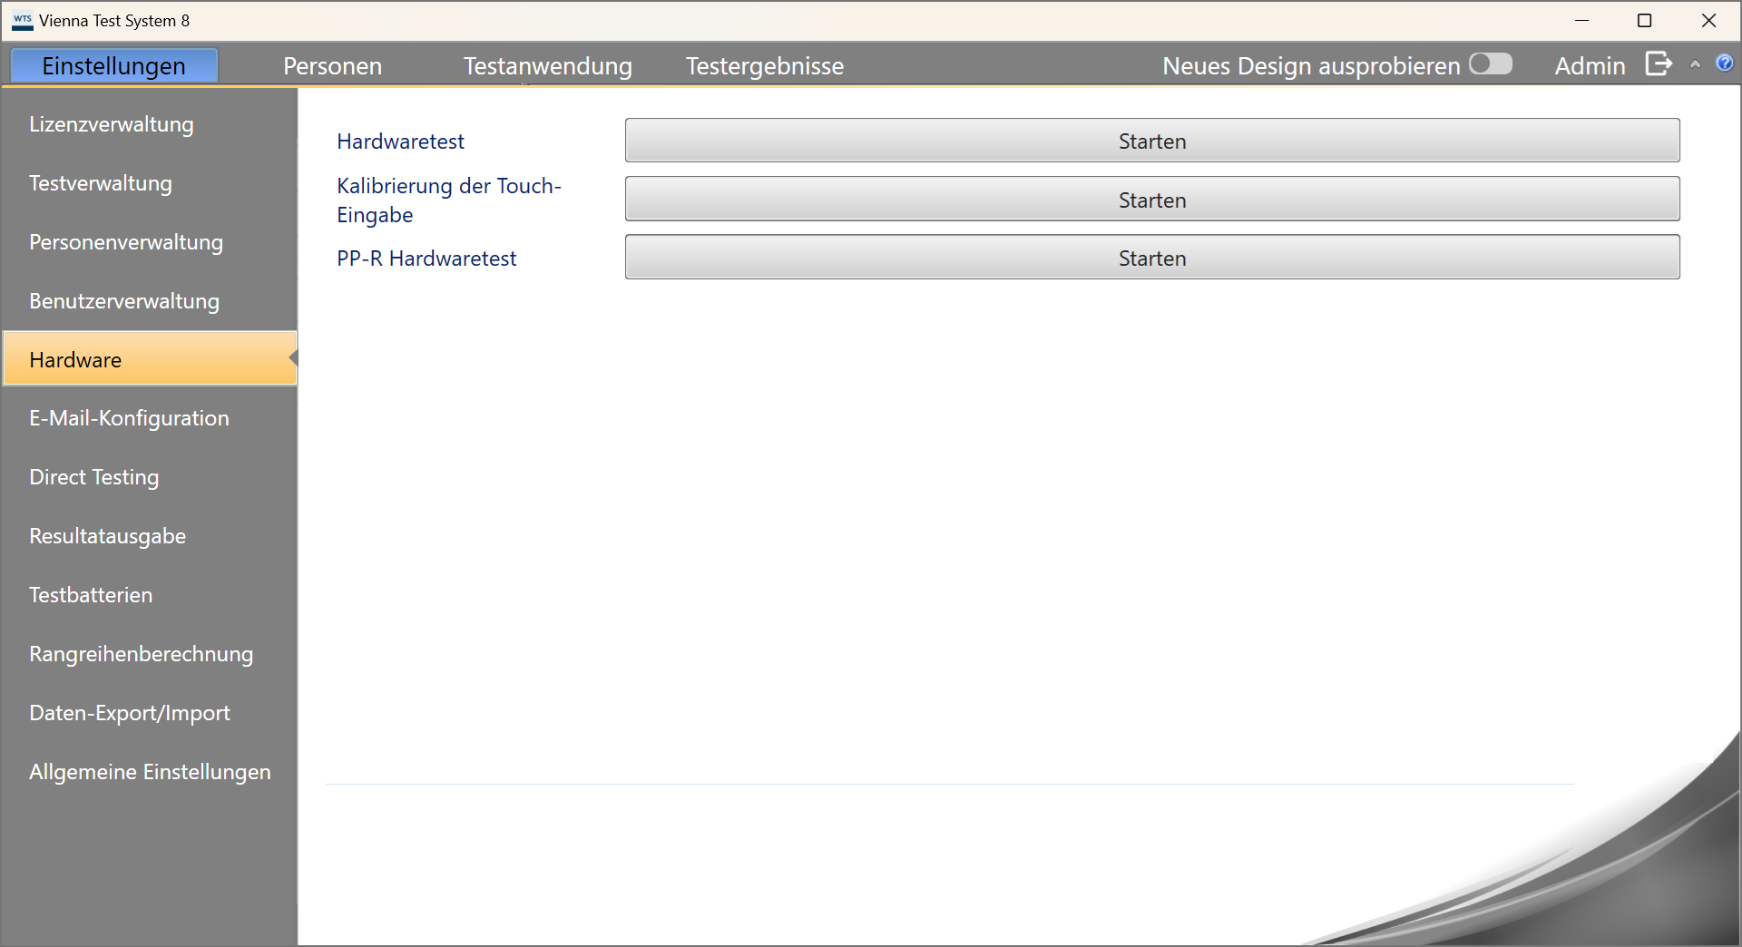Click the logout icon next to Admin
This screenshot has width=1742, height=947.
click(1658, 64)
